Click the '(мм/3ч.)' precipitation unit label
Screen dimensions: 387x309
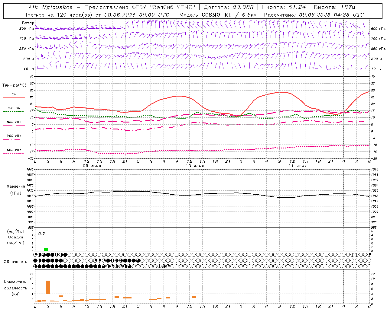point(16,231)
